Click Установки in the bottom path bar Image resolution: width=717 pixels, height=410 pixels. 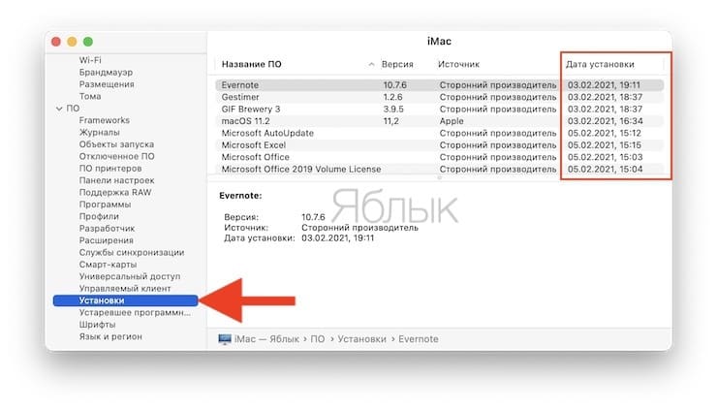(361, 339)
